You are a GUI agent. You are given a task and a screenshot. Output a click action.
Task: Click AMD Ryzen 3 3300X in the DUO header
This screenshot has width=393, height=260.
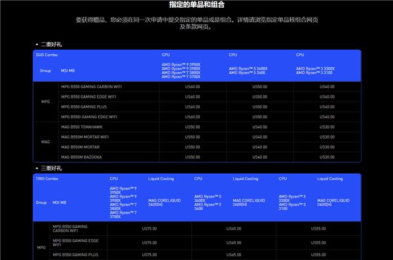[315, 69]
